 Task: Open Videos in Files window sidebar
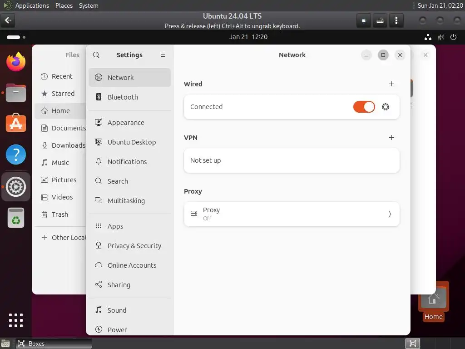[x=60, y=197]
